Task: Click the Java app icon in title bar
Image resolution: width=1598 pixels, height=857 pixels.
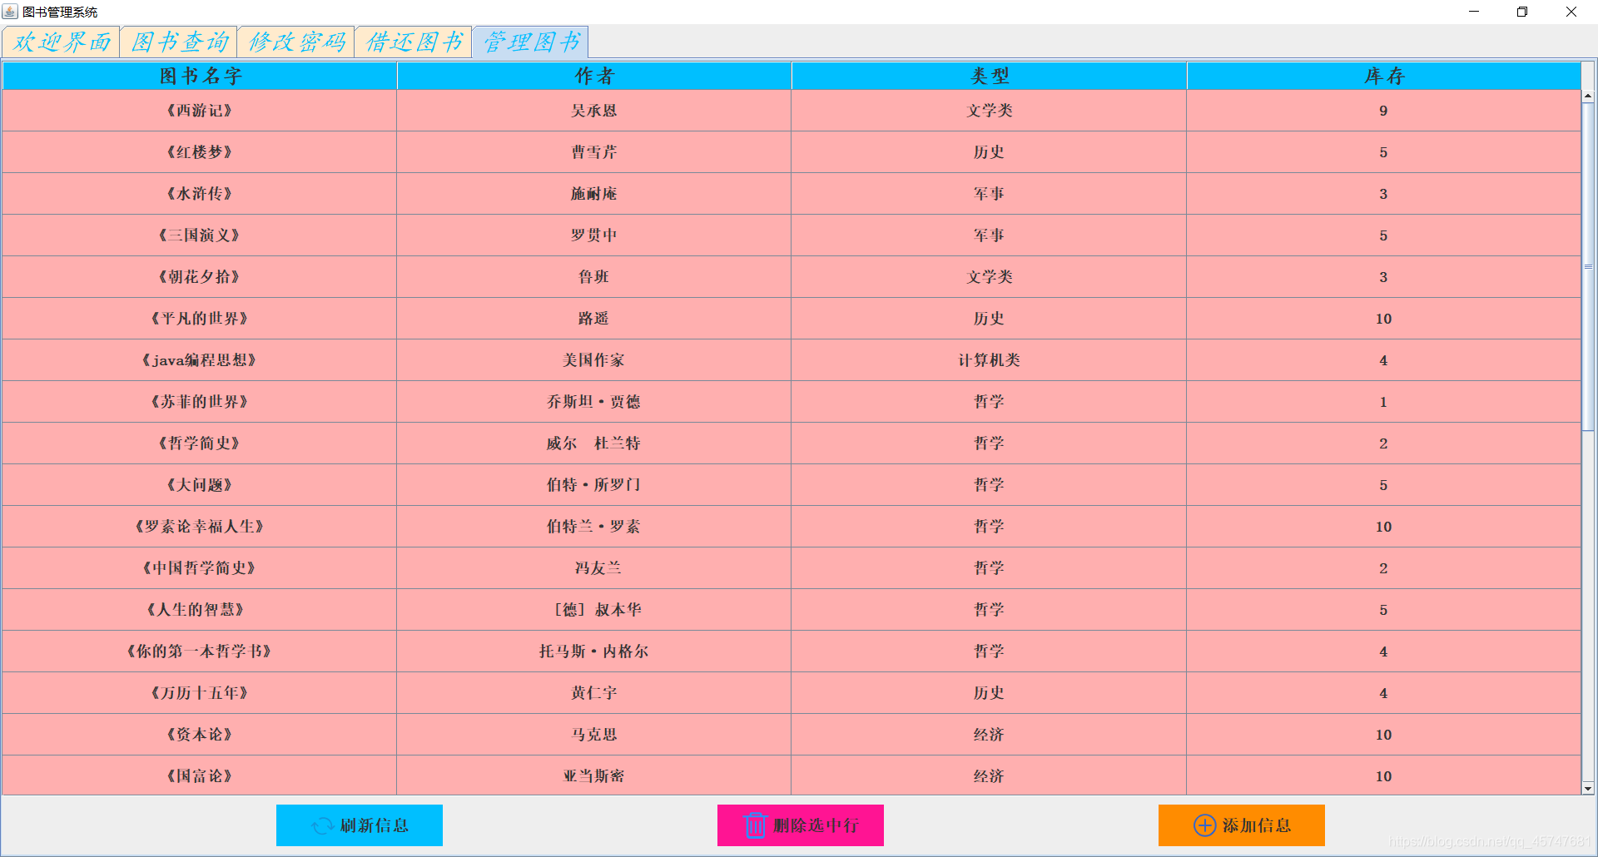Action: pyautogui.click(x=10, y=12)
